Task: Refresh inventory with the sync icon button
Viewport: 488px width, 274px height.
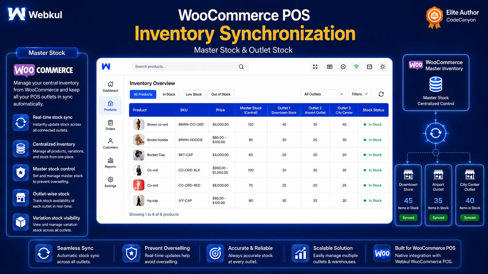Action: click(x=381, y=94)
